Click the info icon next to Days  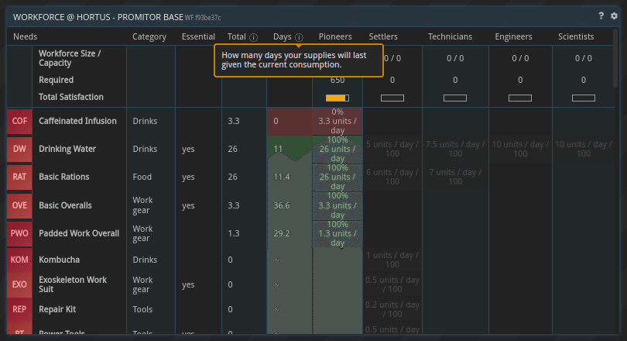299,37
